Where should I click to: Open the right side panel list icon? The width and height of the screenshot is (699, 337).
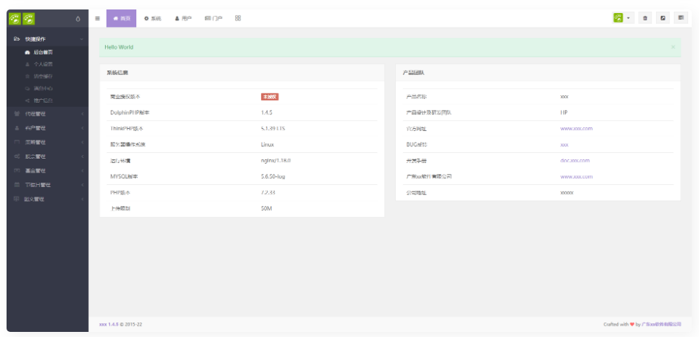pos(682,18)
